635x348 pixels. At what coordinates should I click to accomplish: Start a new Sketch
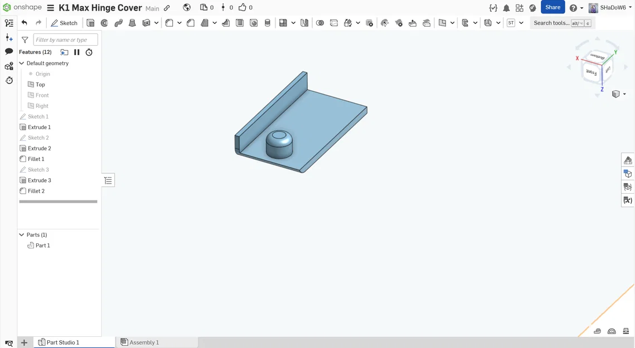(x=64, y=23)
